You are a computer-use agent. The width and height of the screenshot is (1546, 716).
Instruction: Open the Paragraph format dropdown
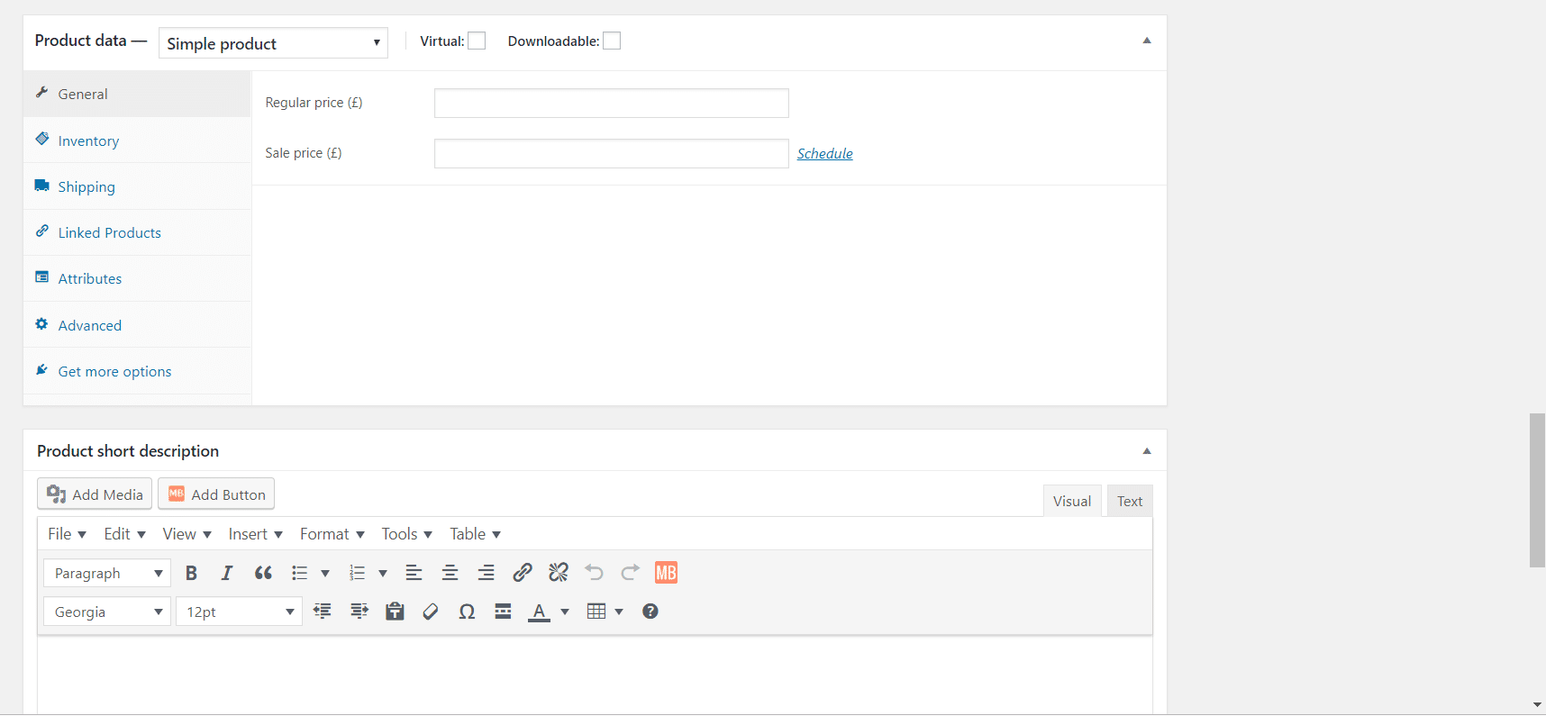pyautogui.click(x=107, y=574)
